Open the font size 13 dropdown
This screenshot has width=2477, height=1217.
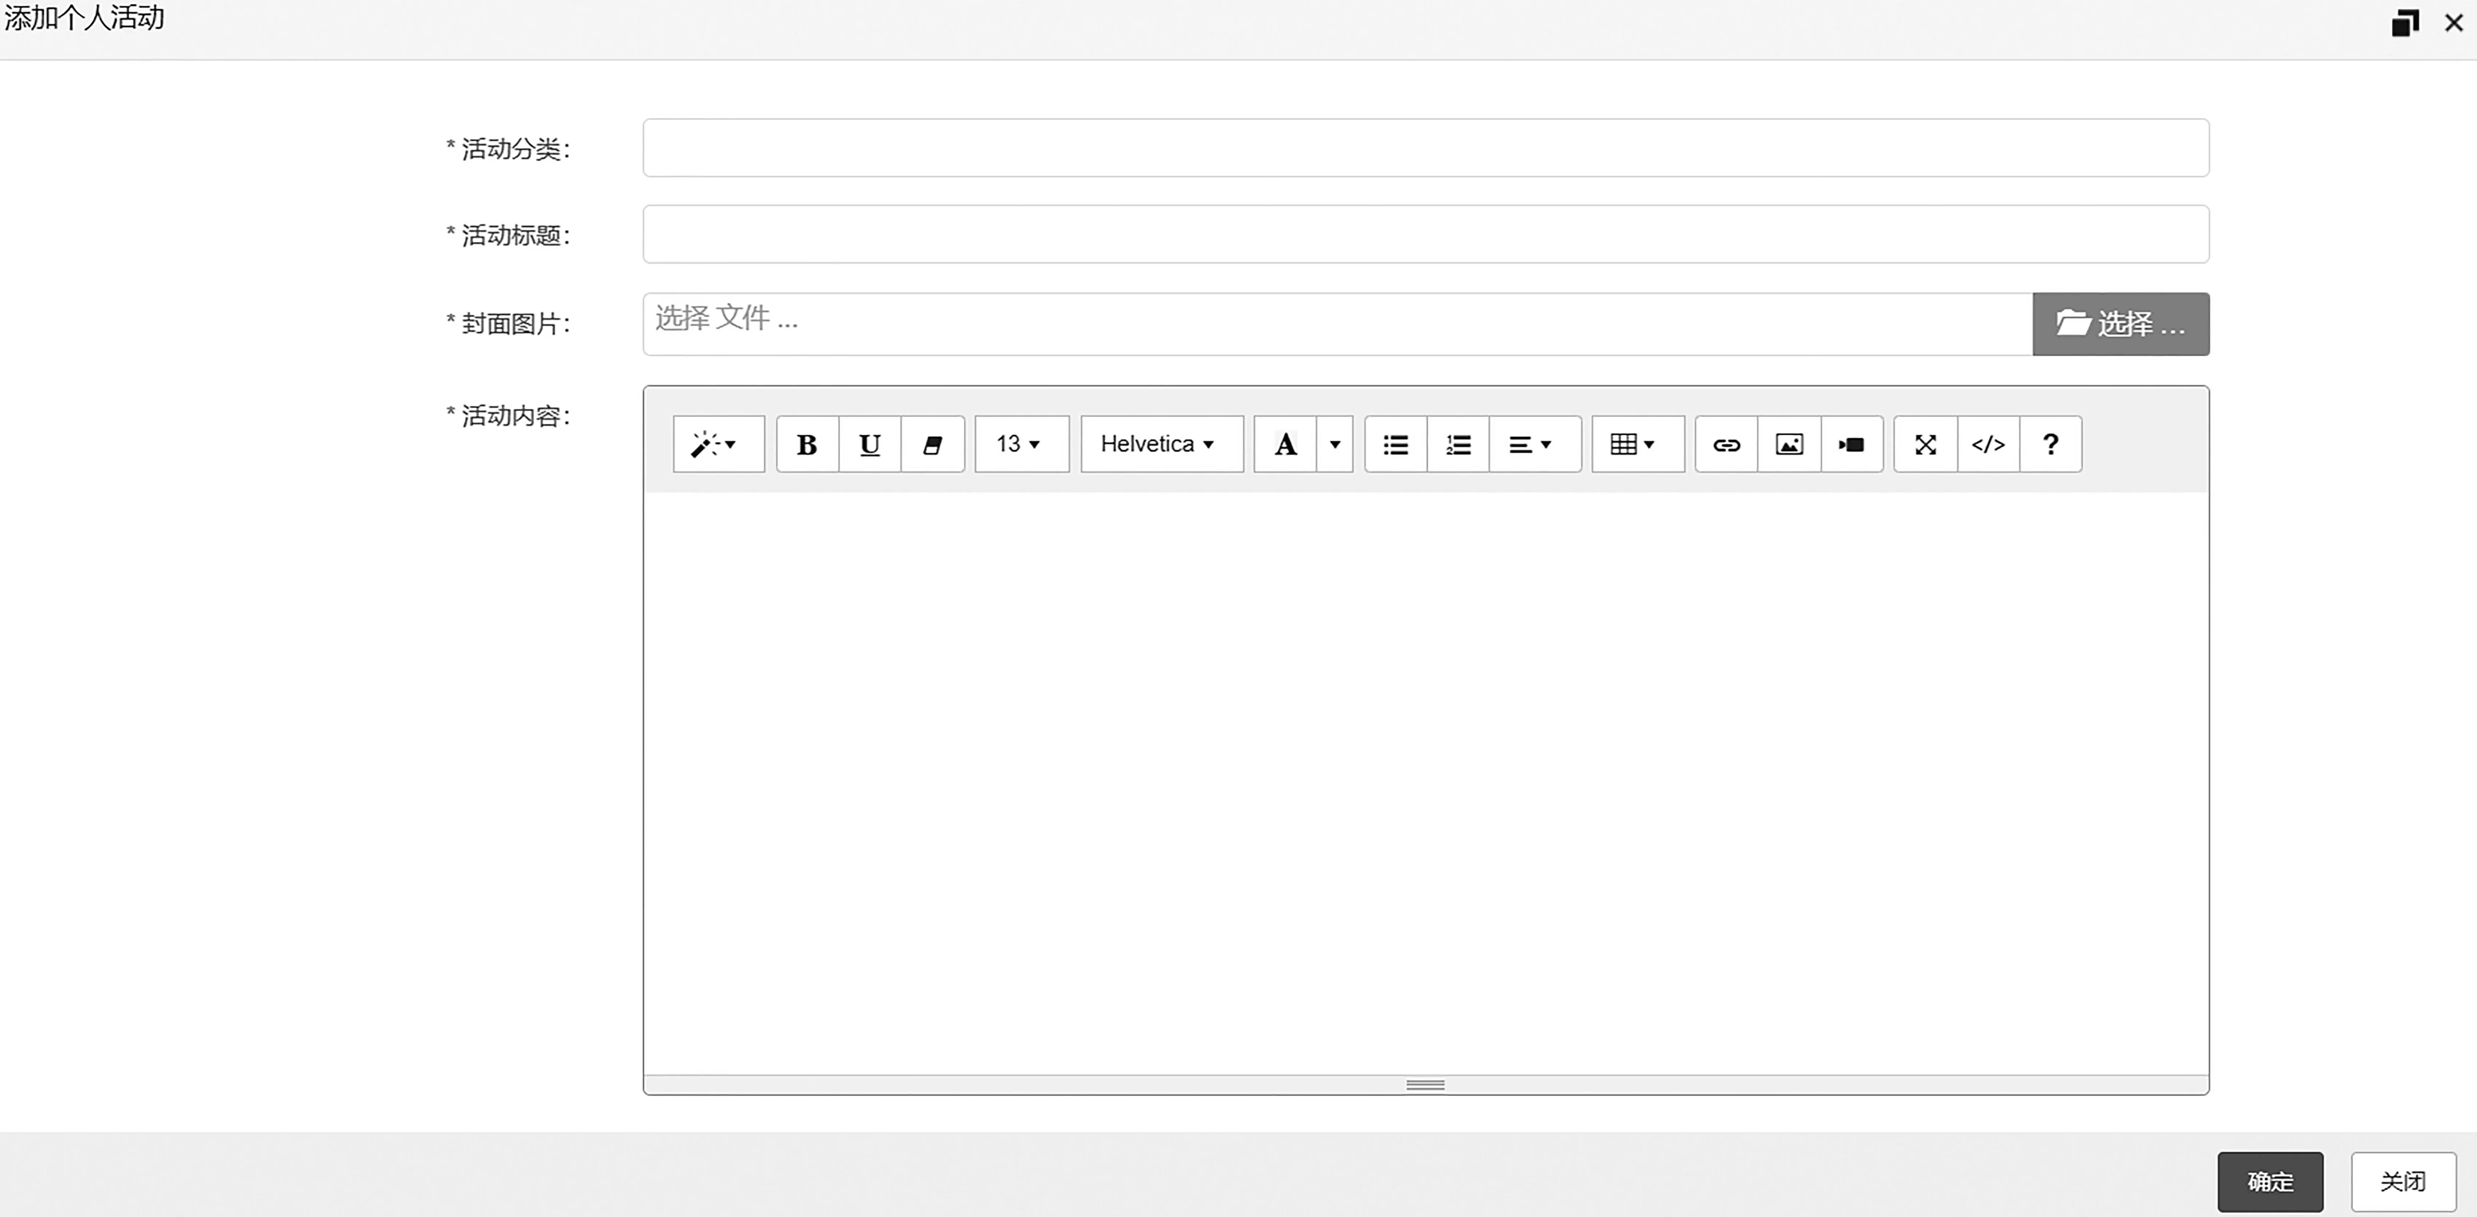1021,444
